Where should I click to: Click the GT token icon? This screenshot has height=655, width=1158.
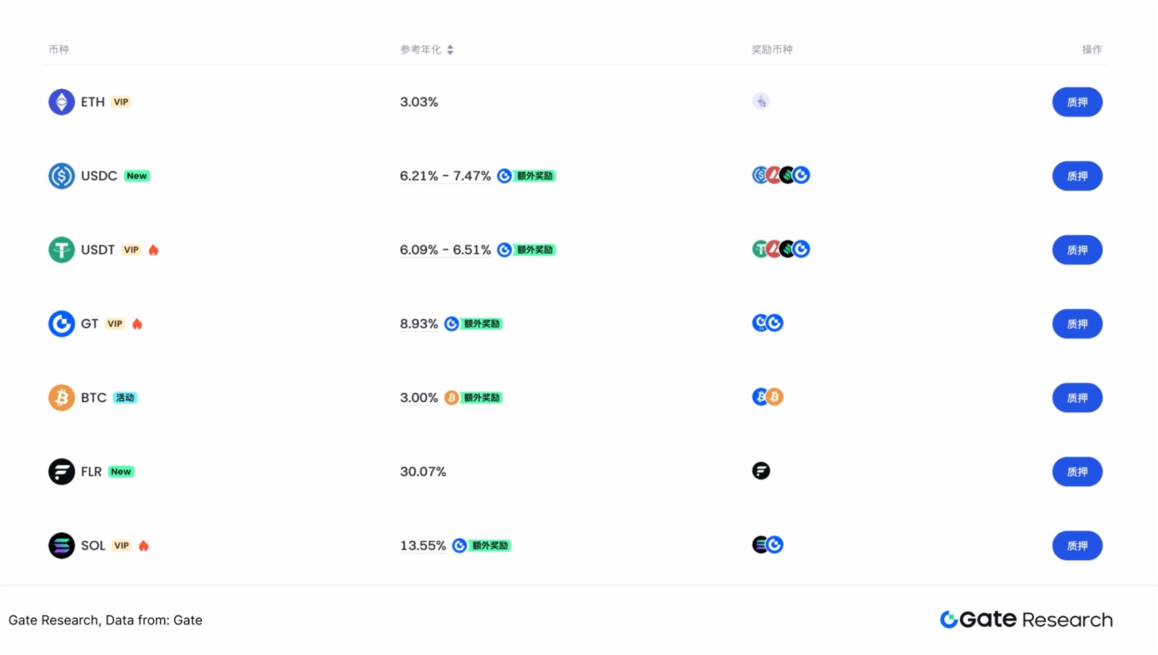point(61,324)
